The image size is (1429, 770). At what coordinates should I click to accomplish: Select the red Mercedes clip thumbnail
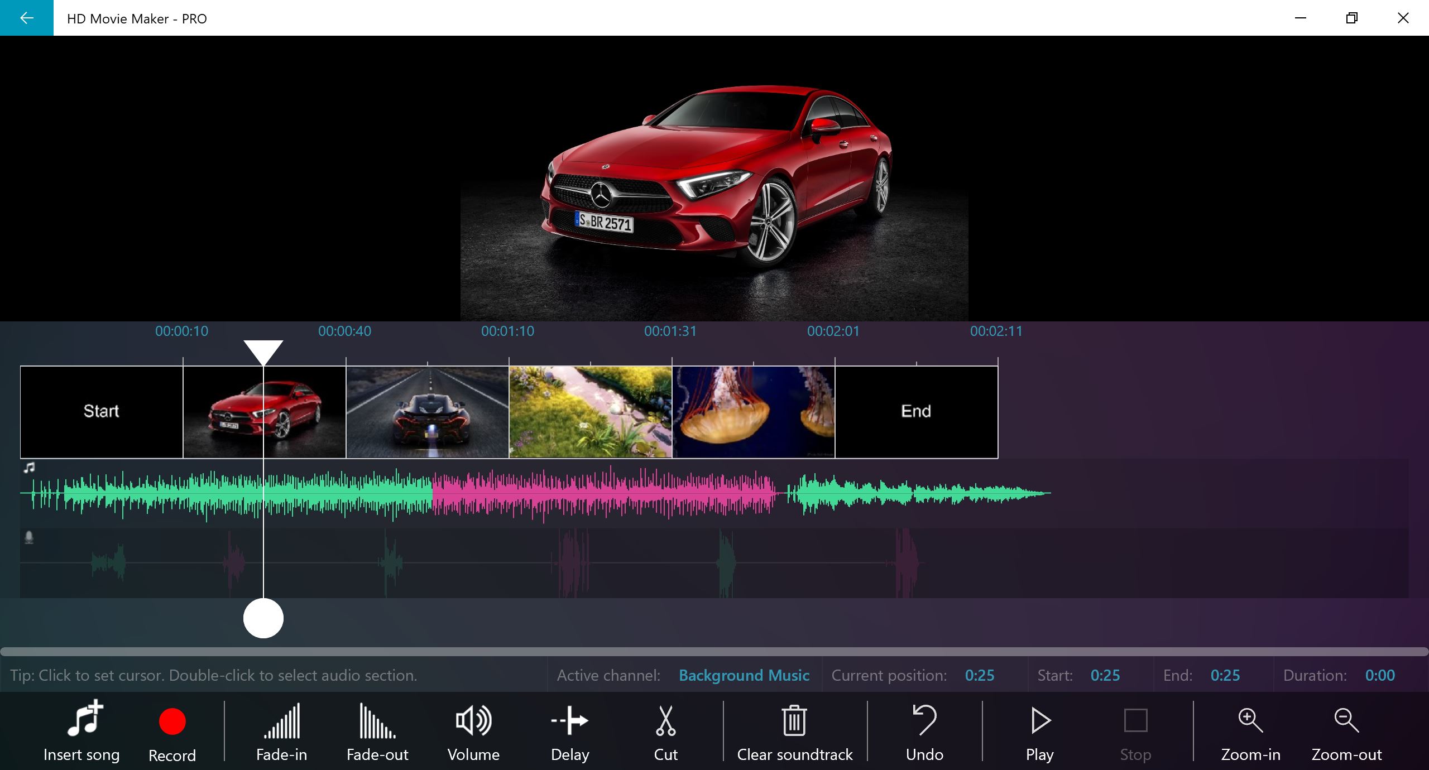[x=265, y=412]
